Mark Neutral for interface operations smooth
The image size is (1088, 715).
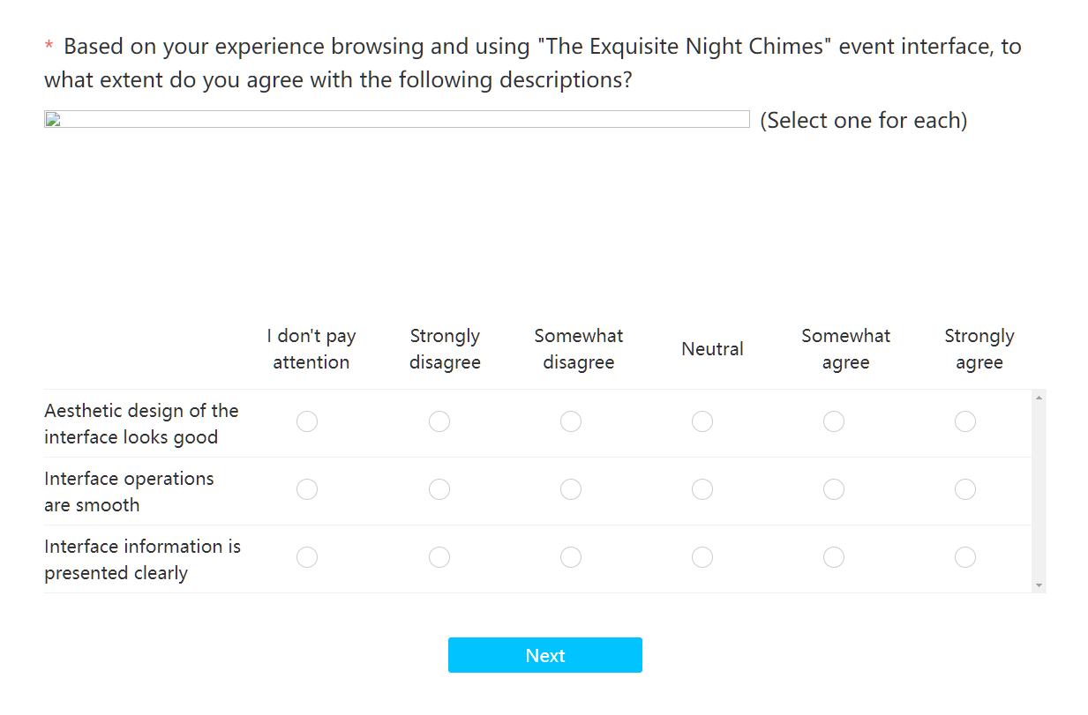coord(702,489)
